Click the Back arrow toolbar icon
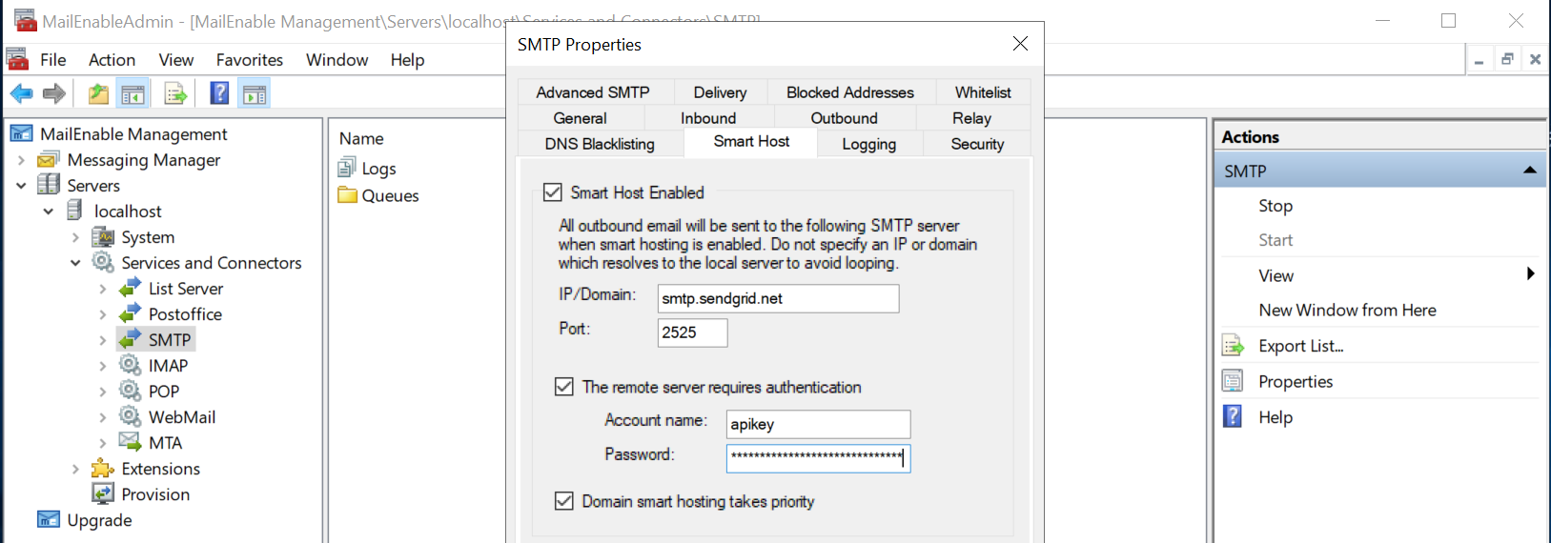 (21, 93)
